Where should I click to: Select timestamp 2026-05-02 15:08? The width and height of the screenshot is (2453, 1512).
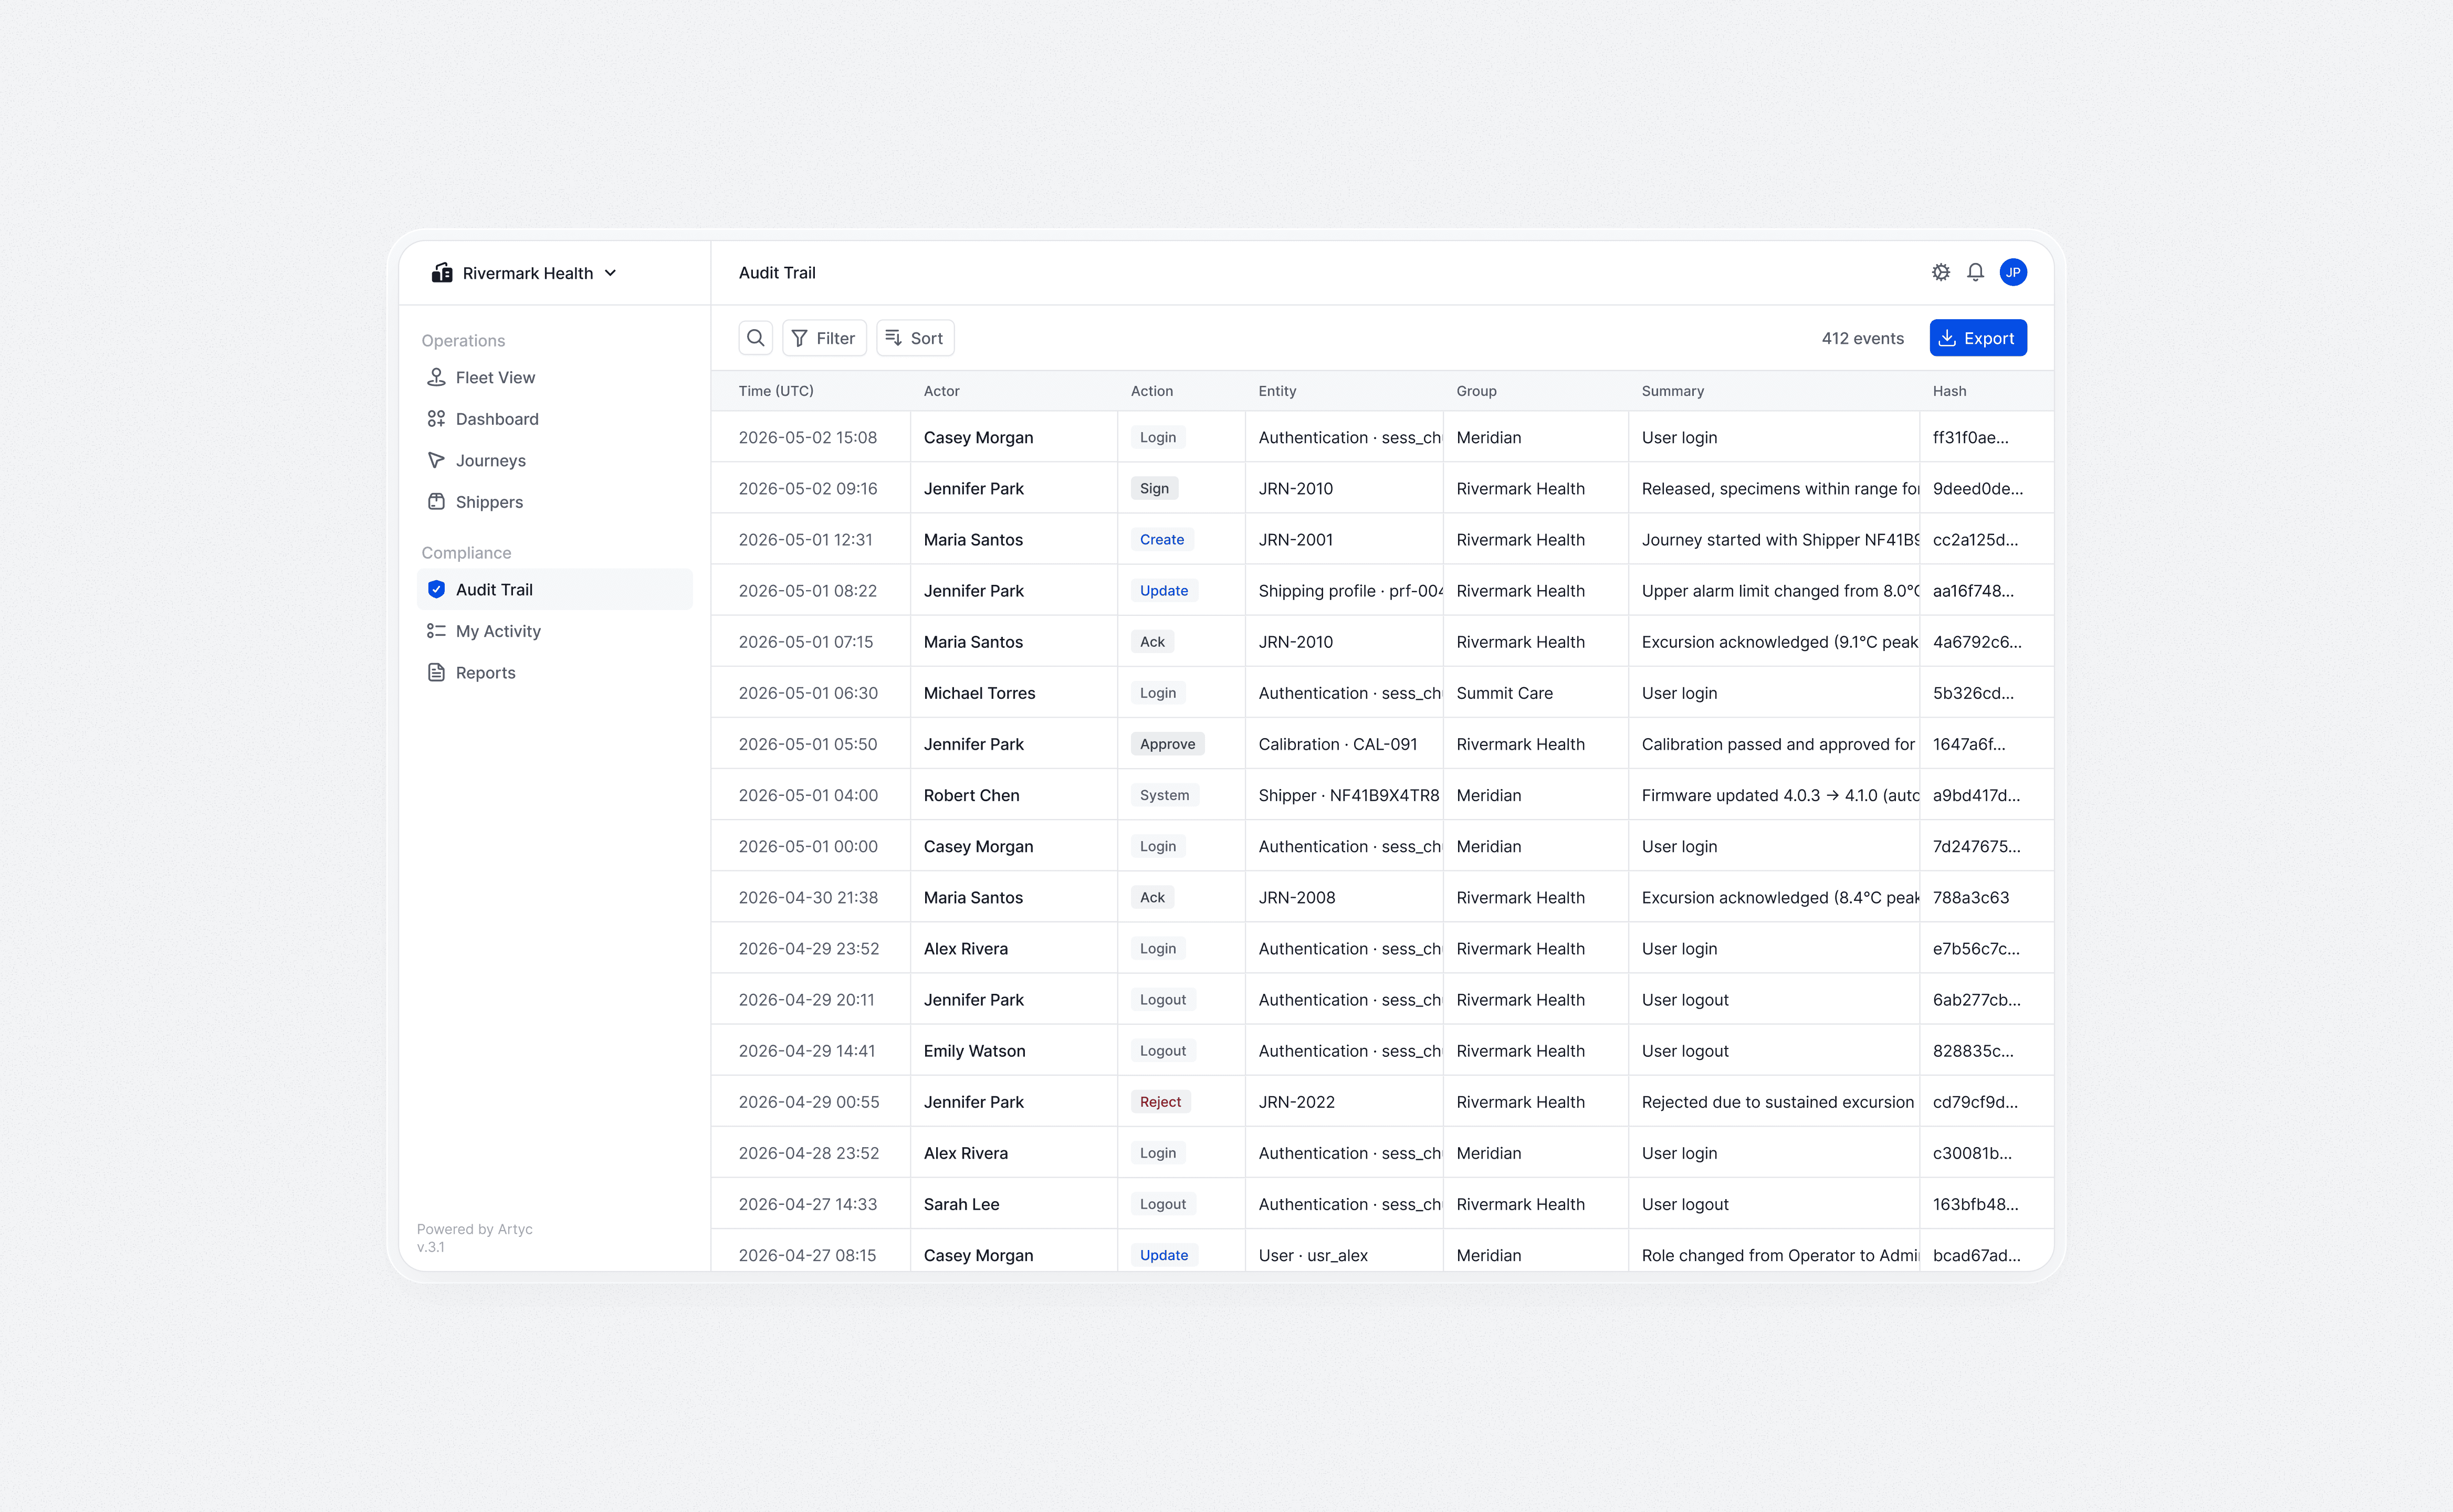(x=808, y=437)
